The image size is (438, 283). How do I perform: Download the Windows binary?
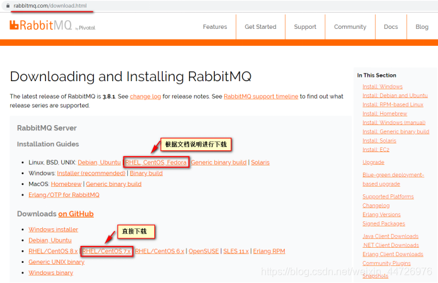point(51,273)
